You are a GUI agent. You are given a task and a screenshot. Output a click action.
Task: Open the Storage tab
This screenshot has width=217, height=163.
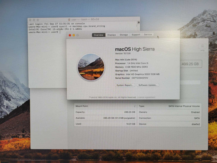[124, 35]
